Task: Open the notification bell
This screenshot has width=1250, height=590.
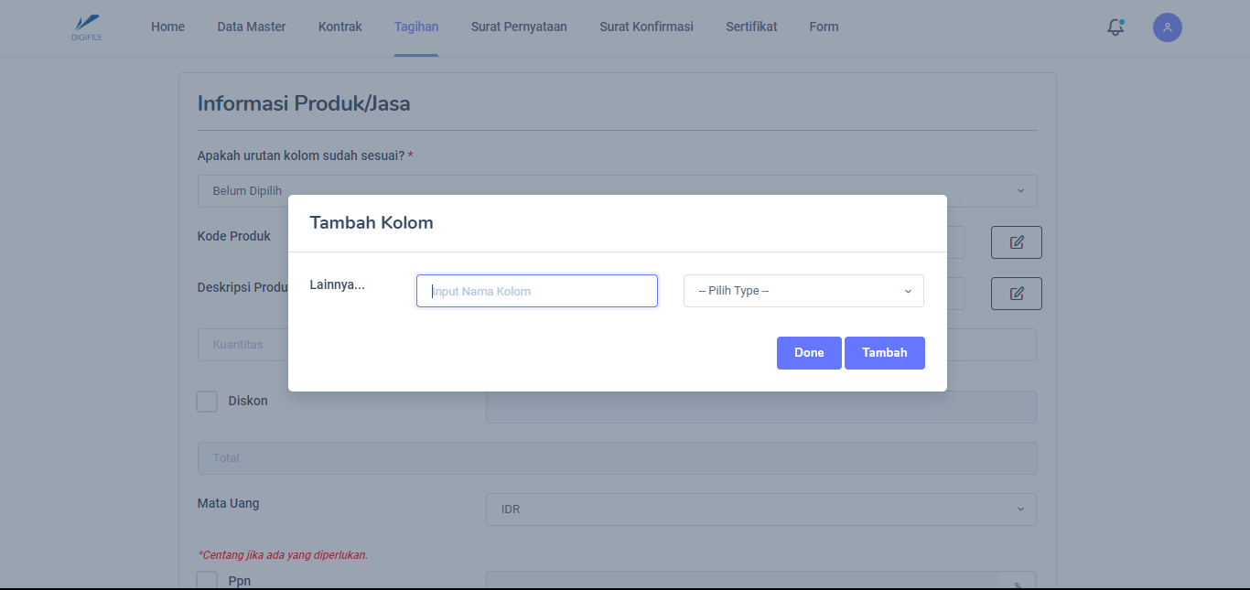Action: tap(1115, 27)
